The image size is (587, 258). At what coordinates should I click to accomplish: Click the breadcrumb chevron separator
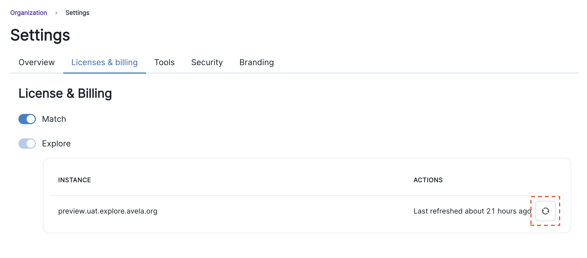(56, 13)
